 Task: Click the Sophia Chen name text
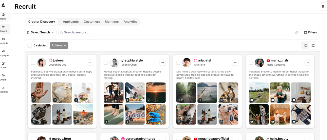click(x=129, y=65)
